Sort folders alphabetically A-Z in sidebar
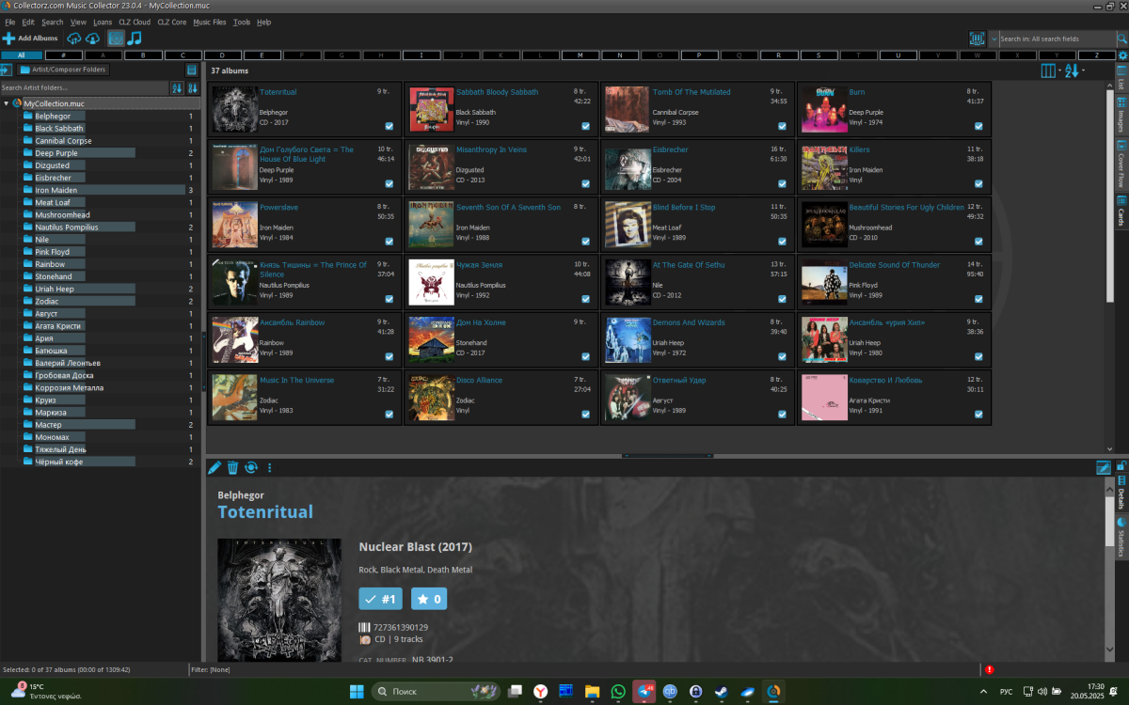1129x705 pixels. [x=176, y=87]
